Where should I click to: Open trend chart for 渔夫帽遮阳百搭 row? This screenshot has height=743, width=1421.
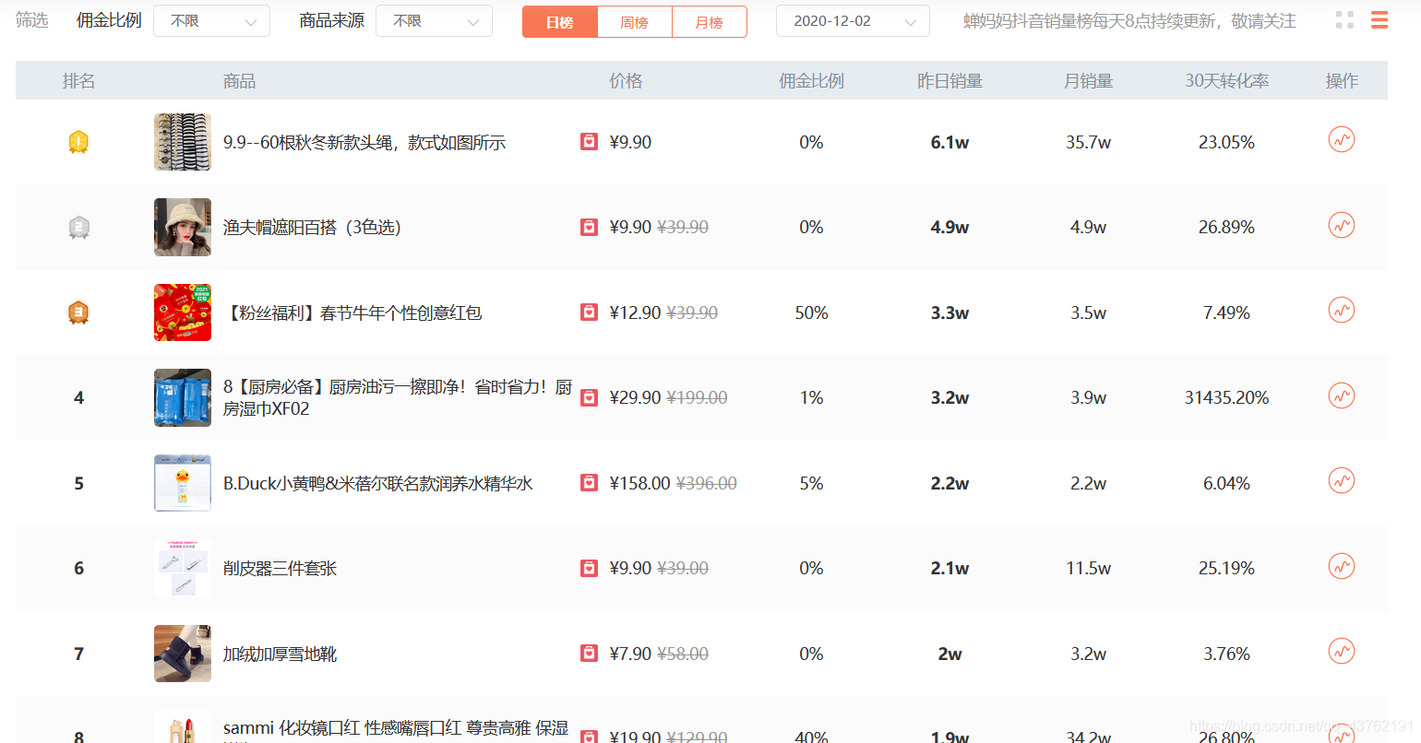tap(1341, 225)
